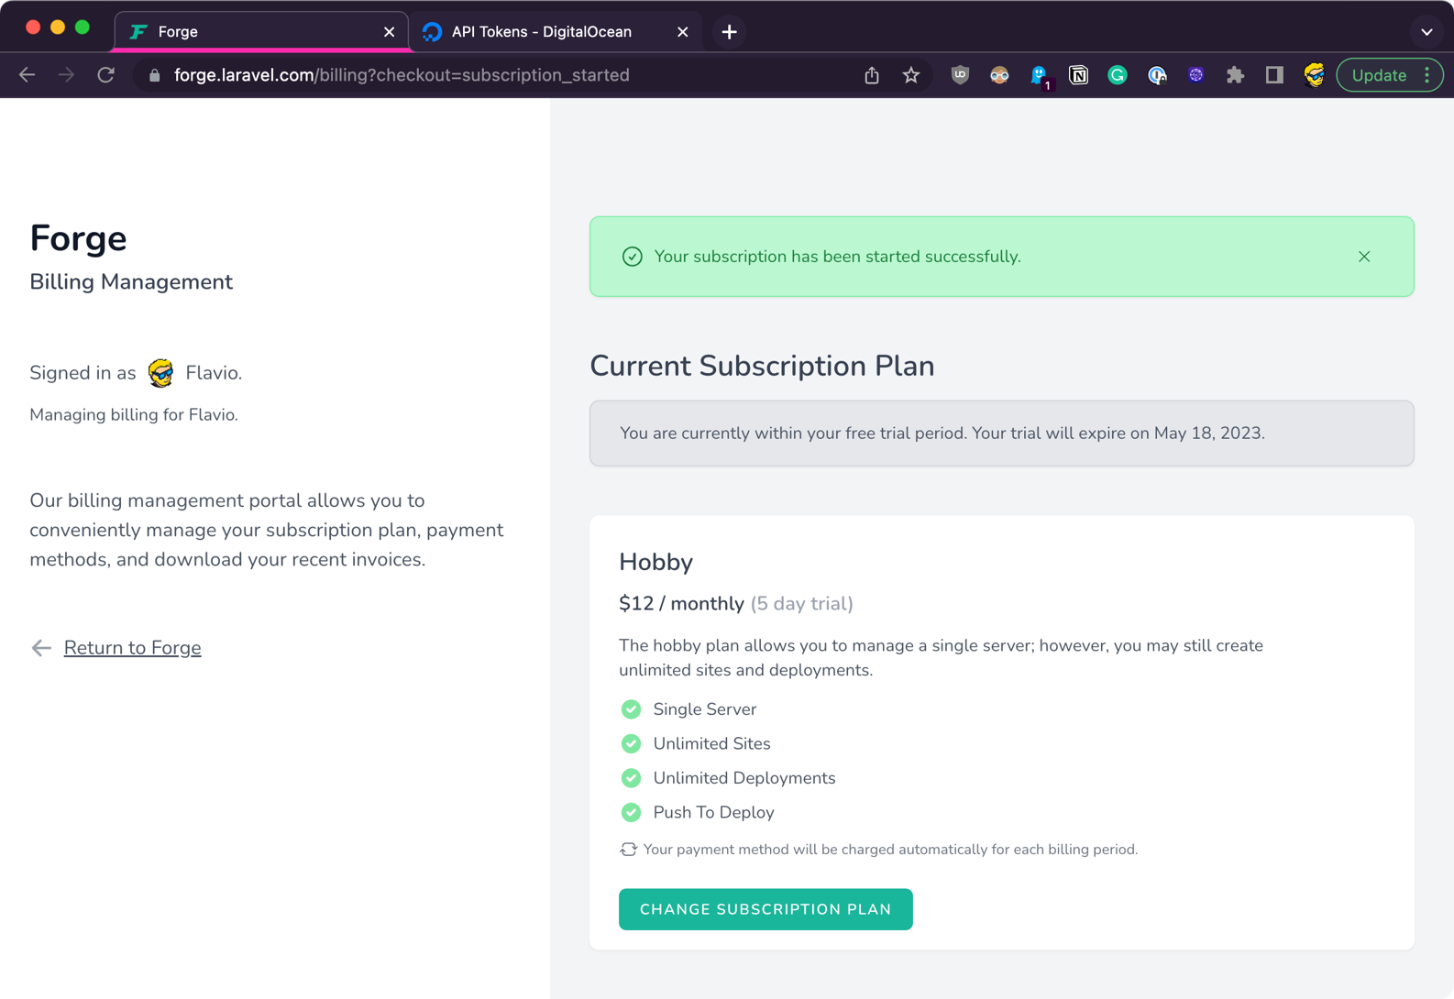Reload the Forge billing page
The width and height of the screenshot is (1454, 999).
pyautogui.click(x=106, y=75)
